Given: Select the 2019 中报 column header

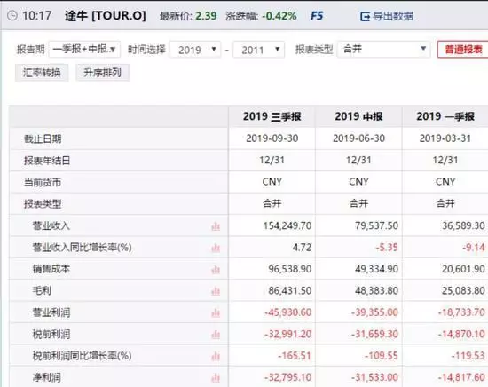Looking at the screenshot, I should point(358,116).
